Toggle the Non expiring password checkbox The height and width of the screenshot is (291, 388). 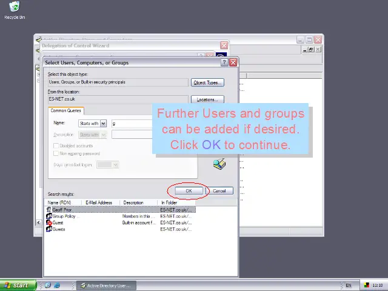pyautogui.click(x=56, y=153)
